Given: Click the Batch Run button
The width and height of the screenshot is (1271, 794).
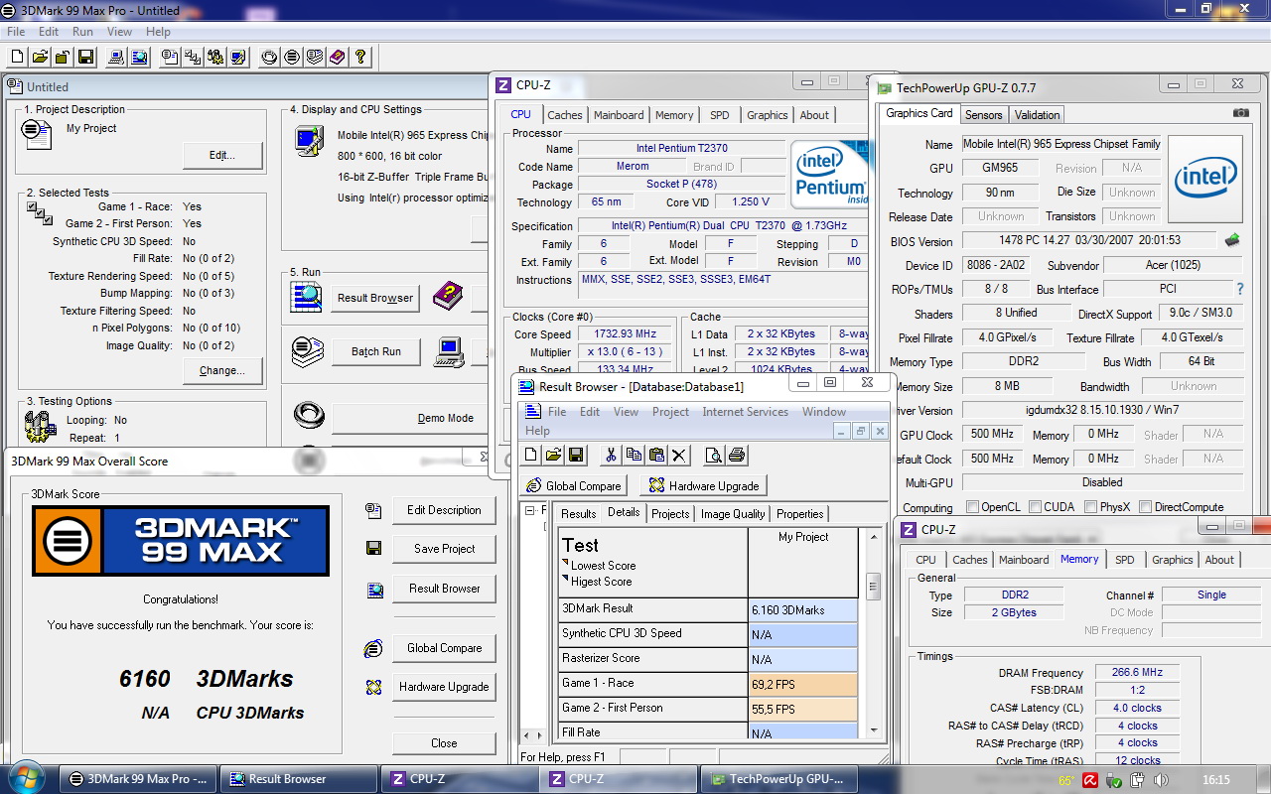Looking at the screenshot, I should pyautogui.click(x=375, y=351).
